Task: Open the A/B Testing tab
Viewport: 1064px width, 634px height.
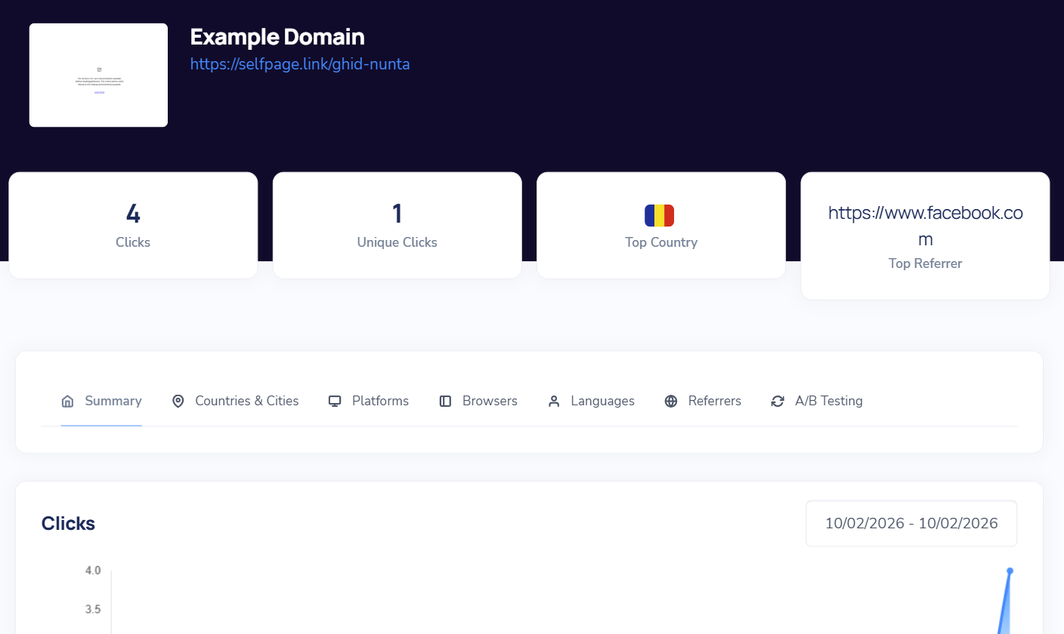Action: (x=817, y=402)
